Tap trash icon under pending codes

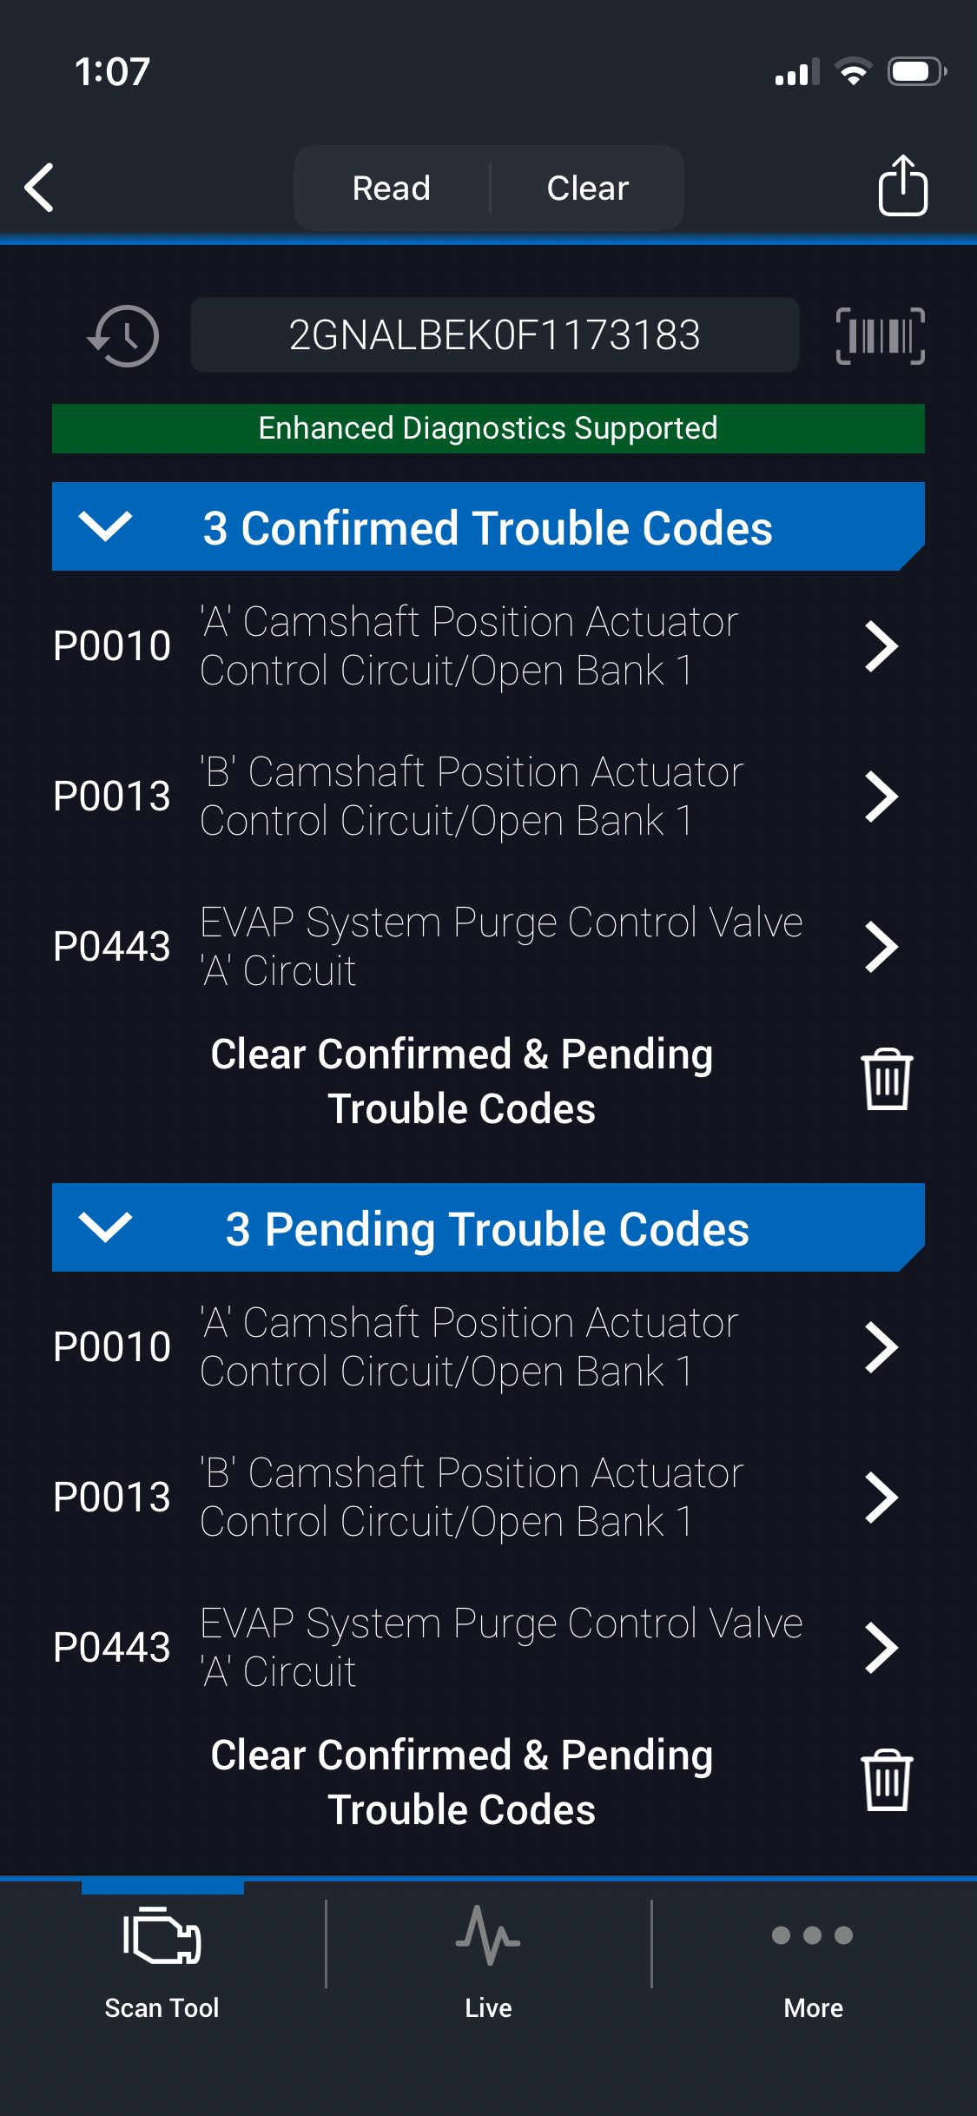pyautogui.click(x=887, y=1781)
